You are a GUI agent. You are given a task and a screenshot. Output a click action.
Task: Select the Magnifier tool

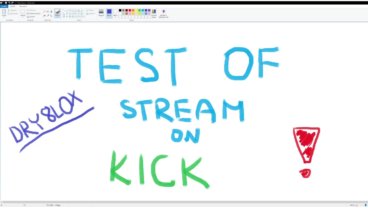51,16
